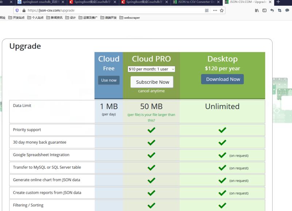Open the Cloud PRO pricing plan dropdown

pos(152,68)
